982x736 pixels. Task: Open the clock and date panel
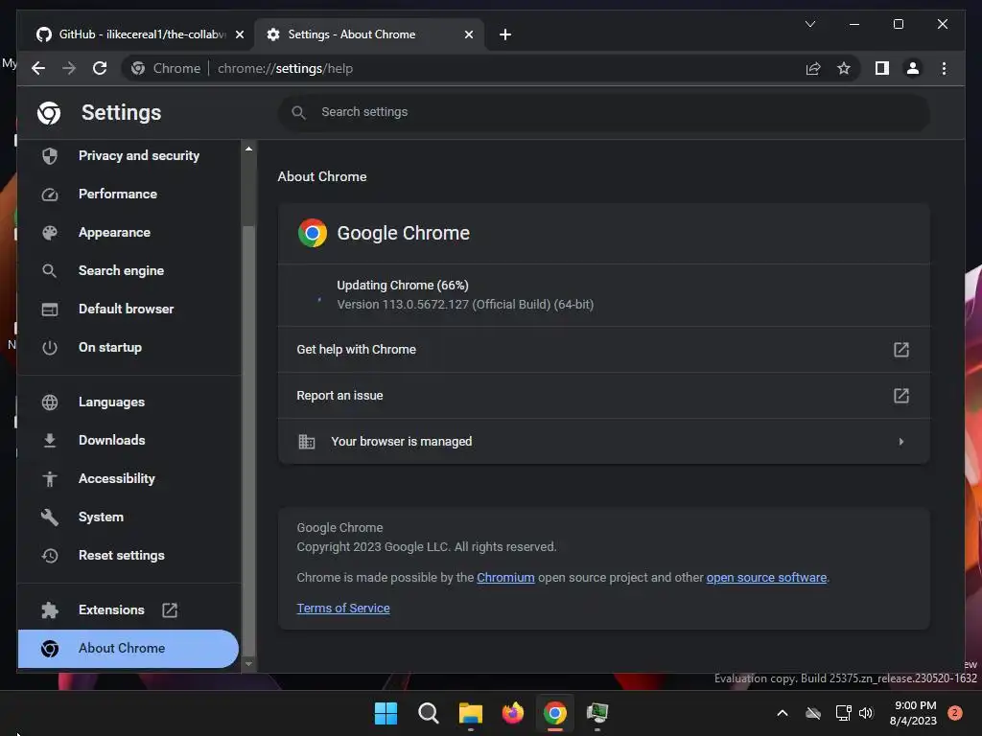click(x=914, y=713)
